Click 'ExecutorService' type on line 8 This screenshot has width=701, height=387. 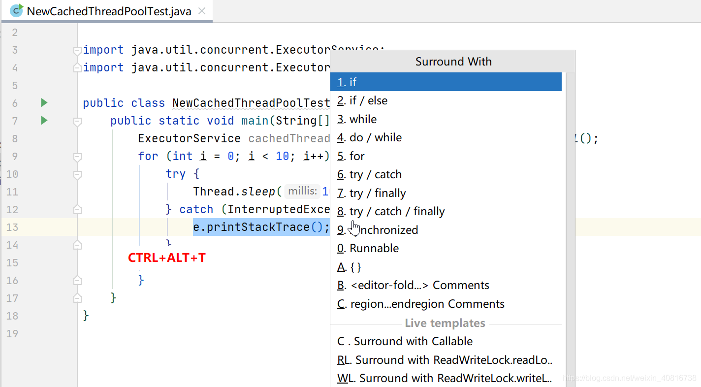[x=190, y=138]
